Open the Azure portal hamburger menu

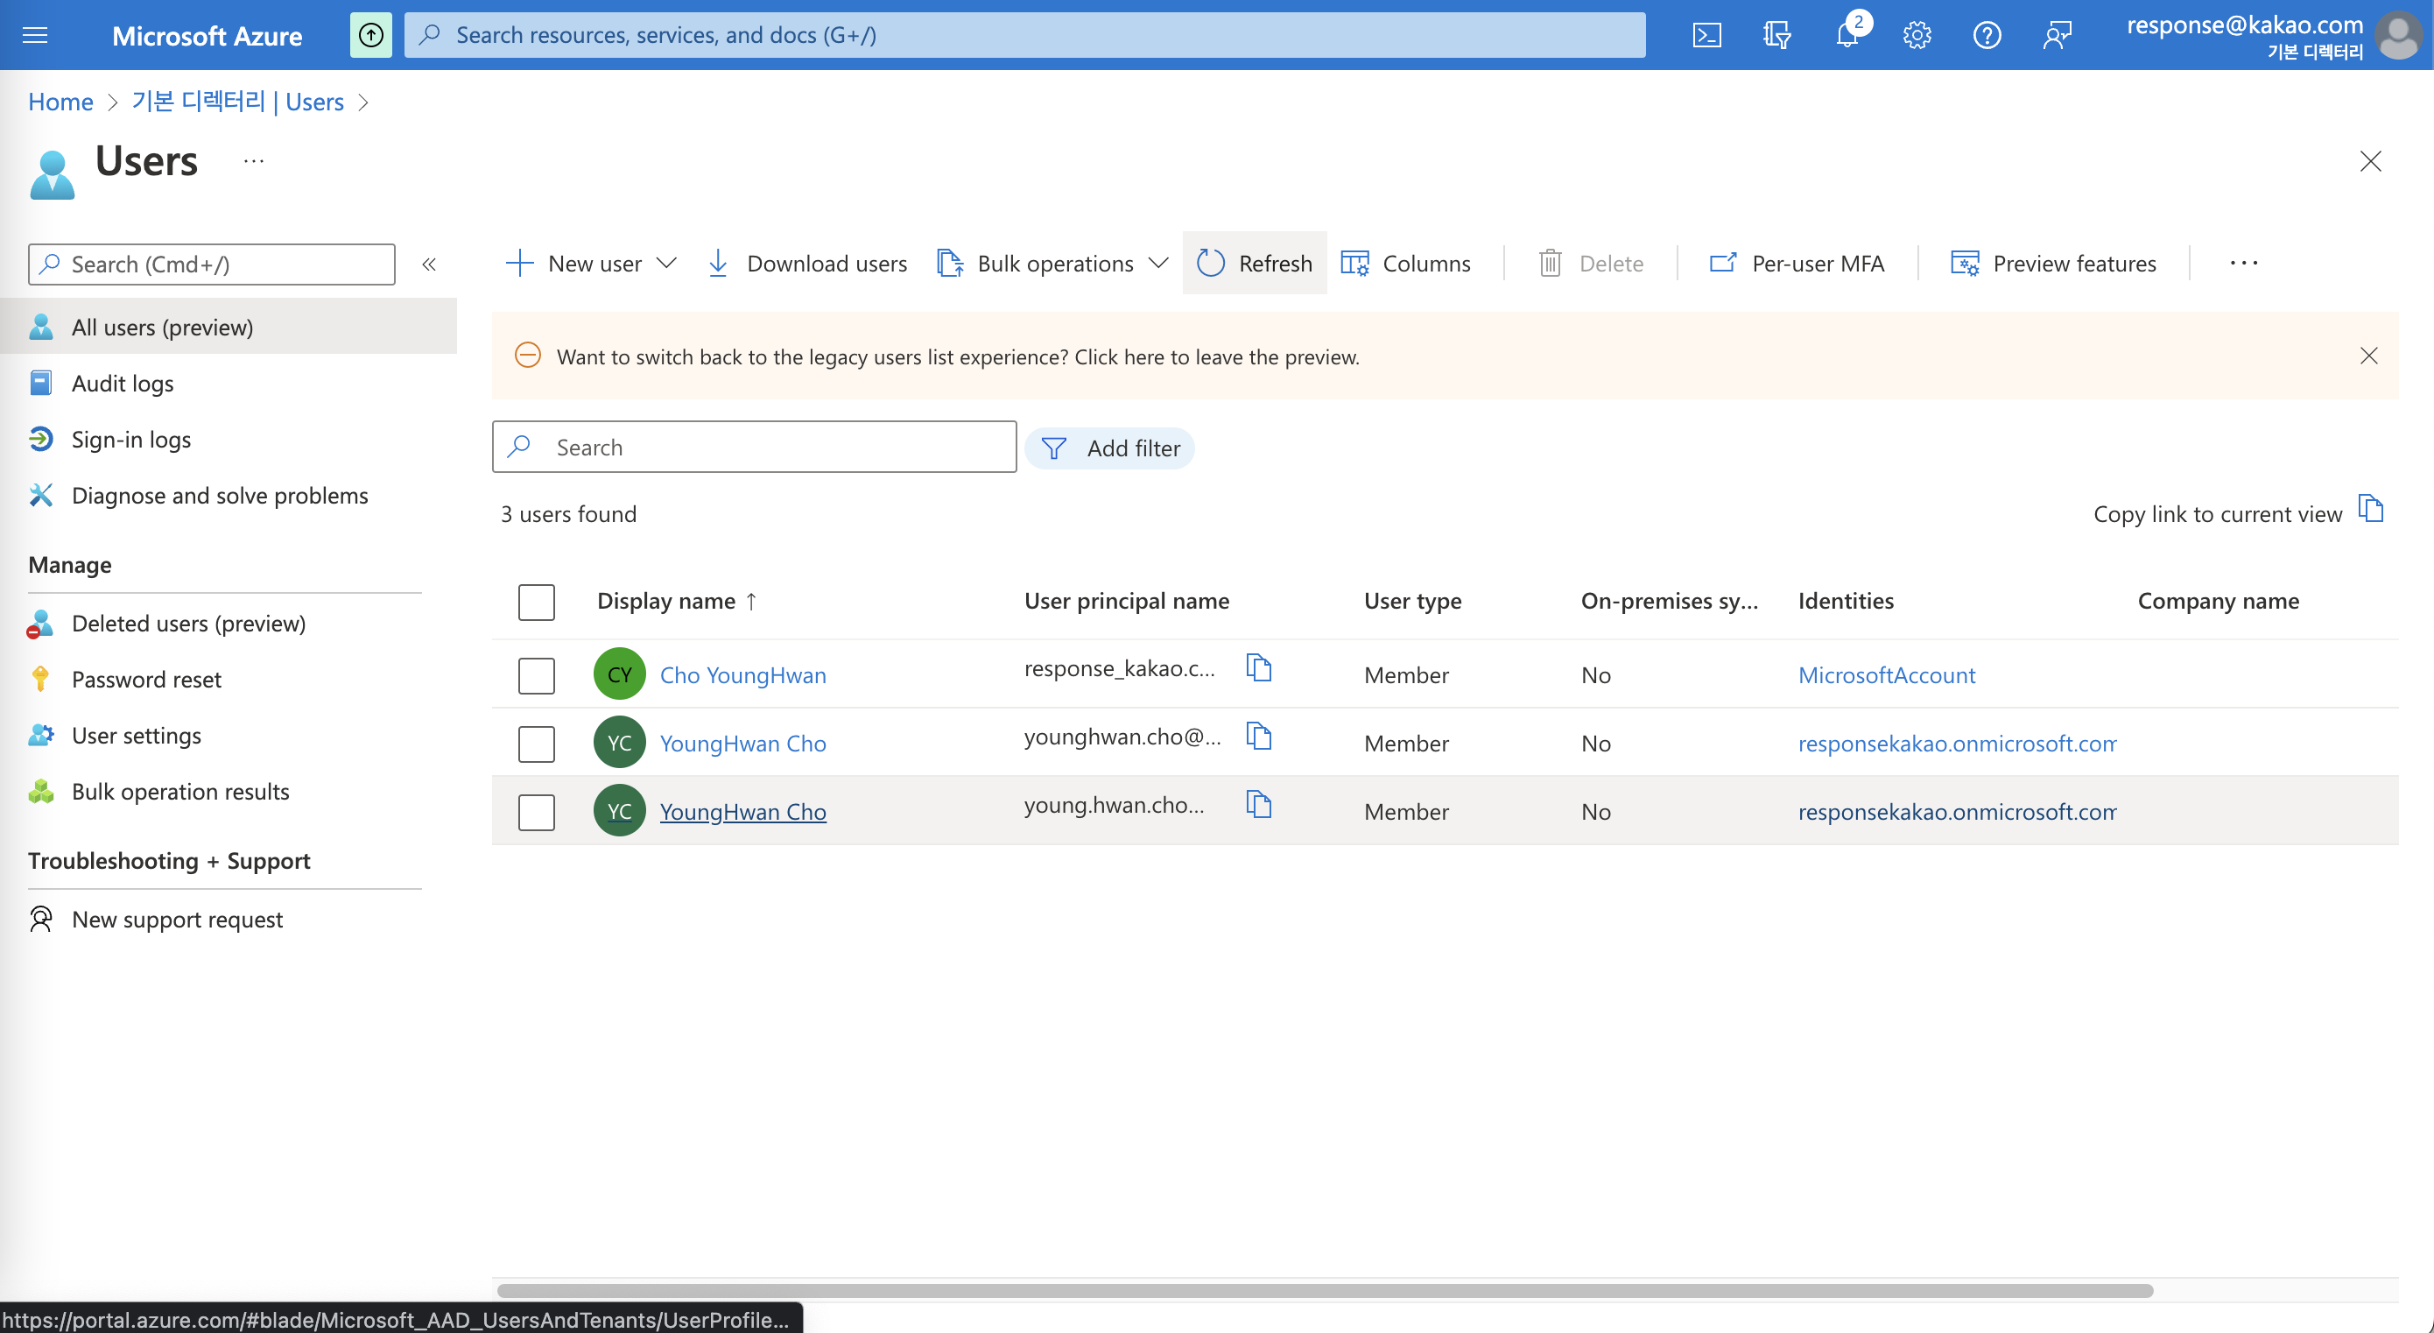pyautogui.click(x=35, y=35)
